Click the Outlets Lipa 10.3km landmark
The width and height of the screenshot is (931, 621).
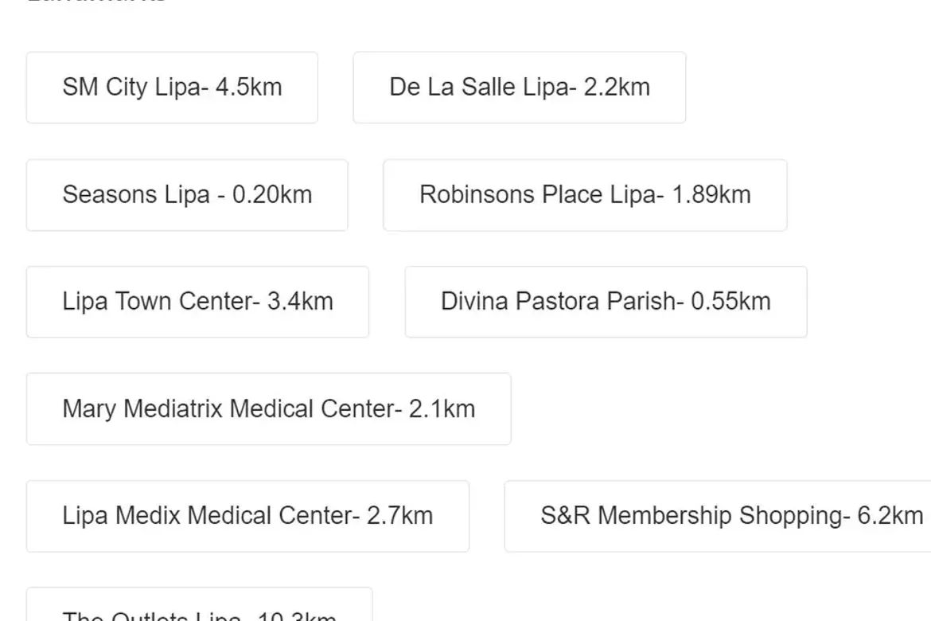point(200,605)
